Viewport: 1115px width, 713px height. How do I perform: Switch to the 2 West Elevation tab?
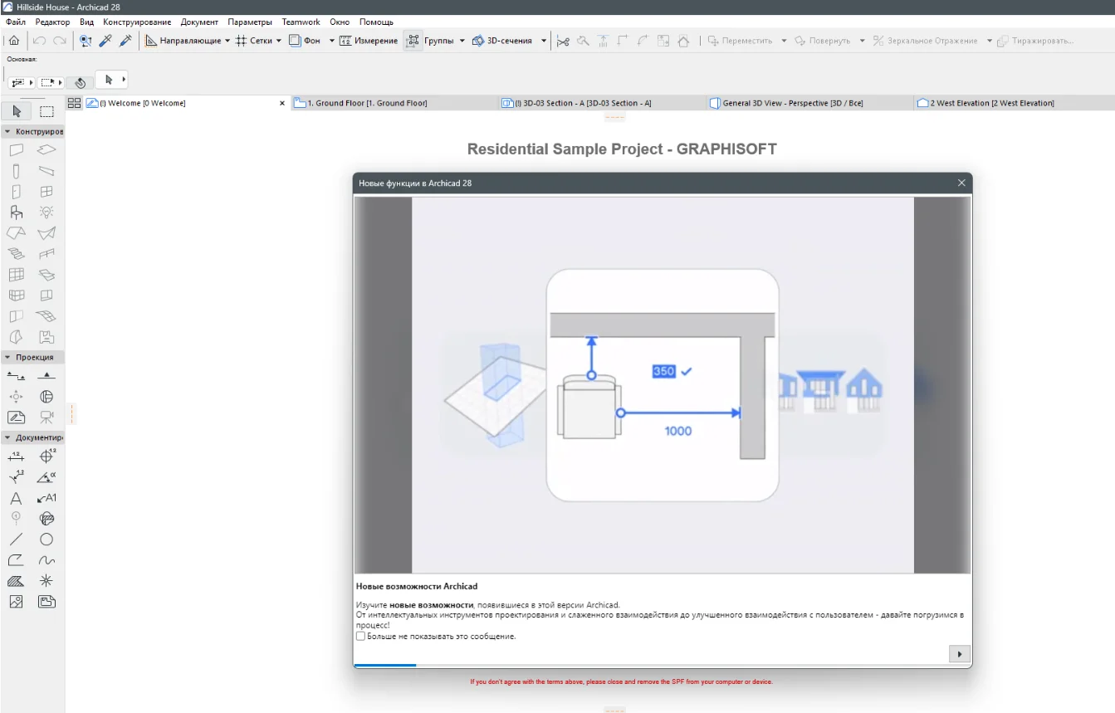[1014, 103]
